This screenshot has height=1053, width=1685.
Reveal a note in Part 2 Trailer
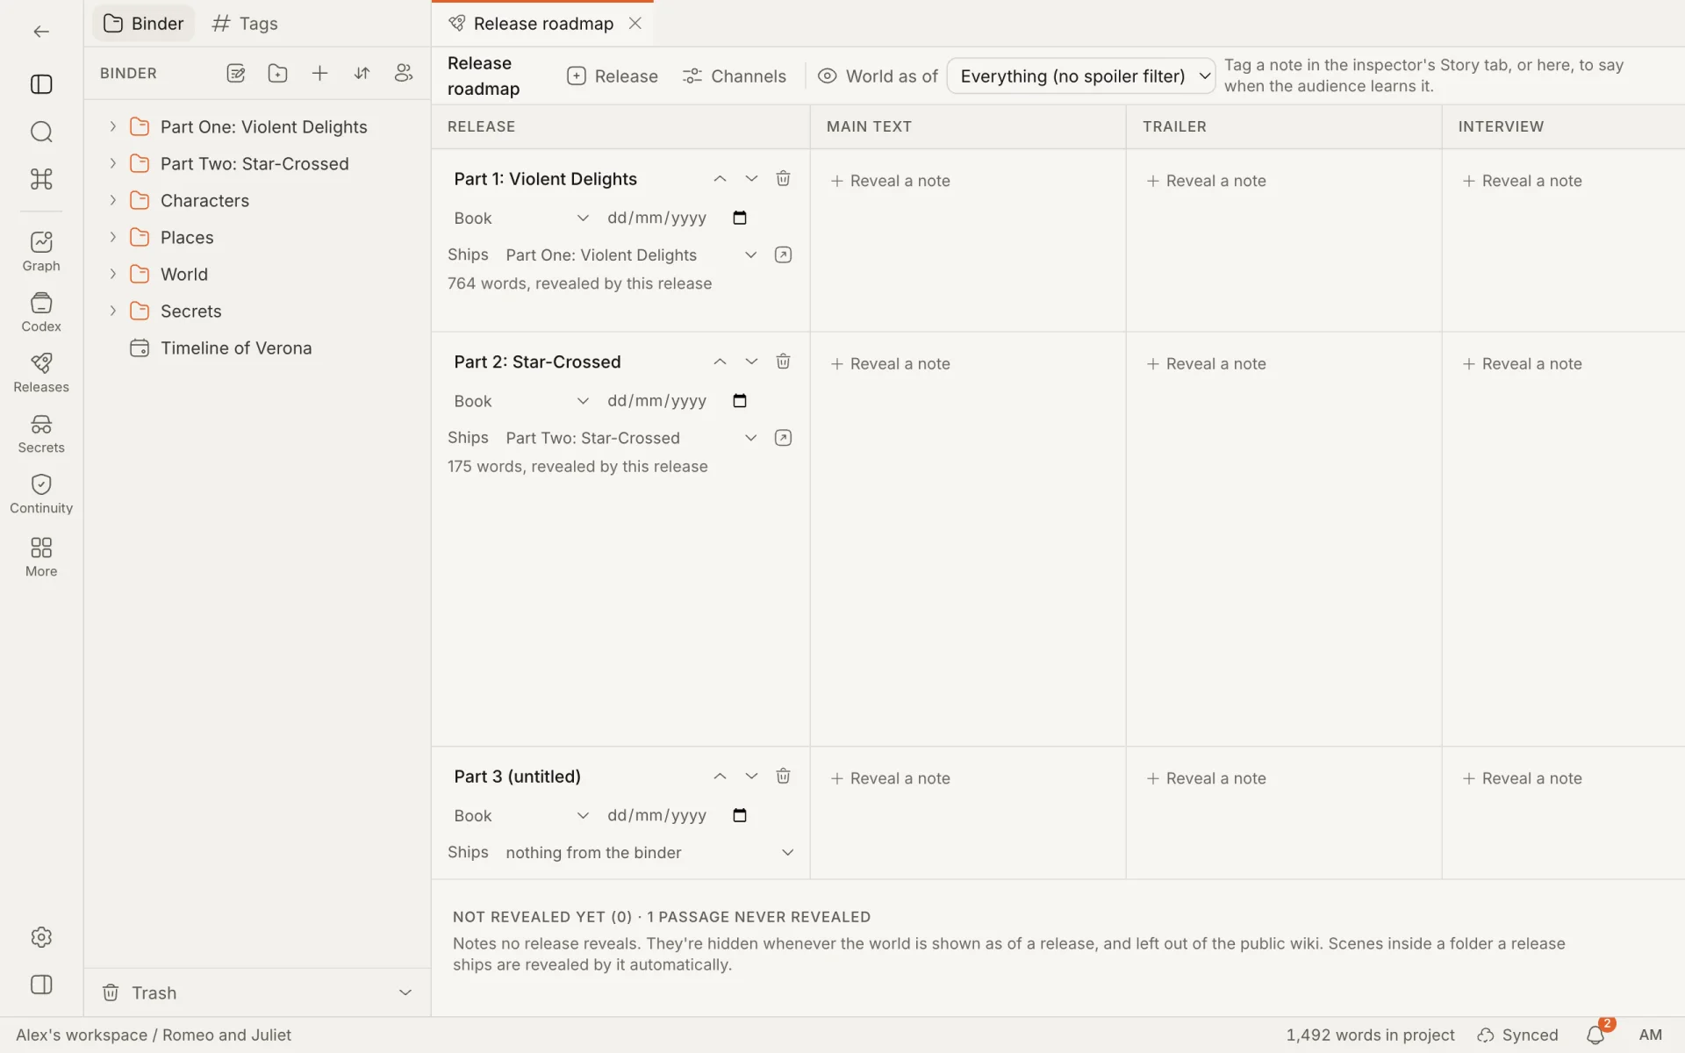pos(1207,364)
